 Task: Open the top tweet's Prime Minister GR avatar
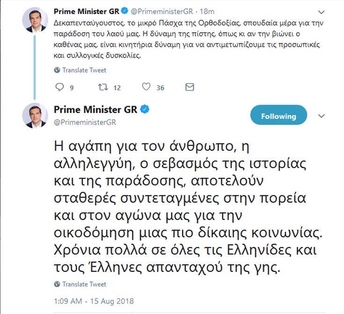click(35, 20)
